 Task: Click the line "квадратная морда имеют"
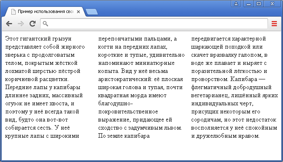(133, 95)
